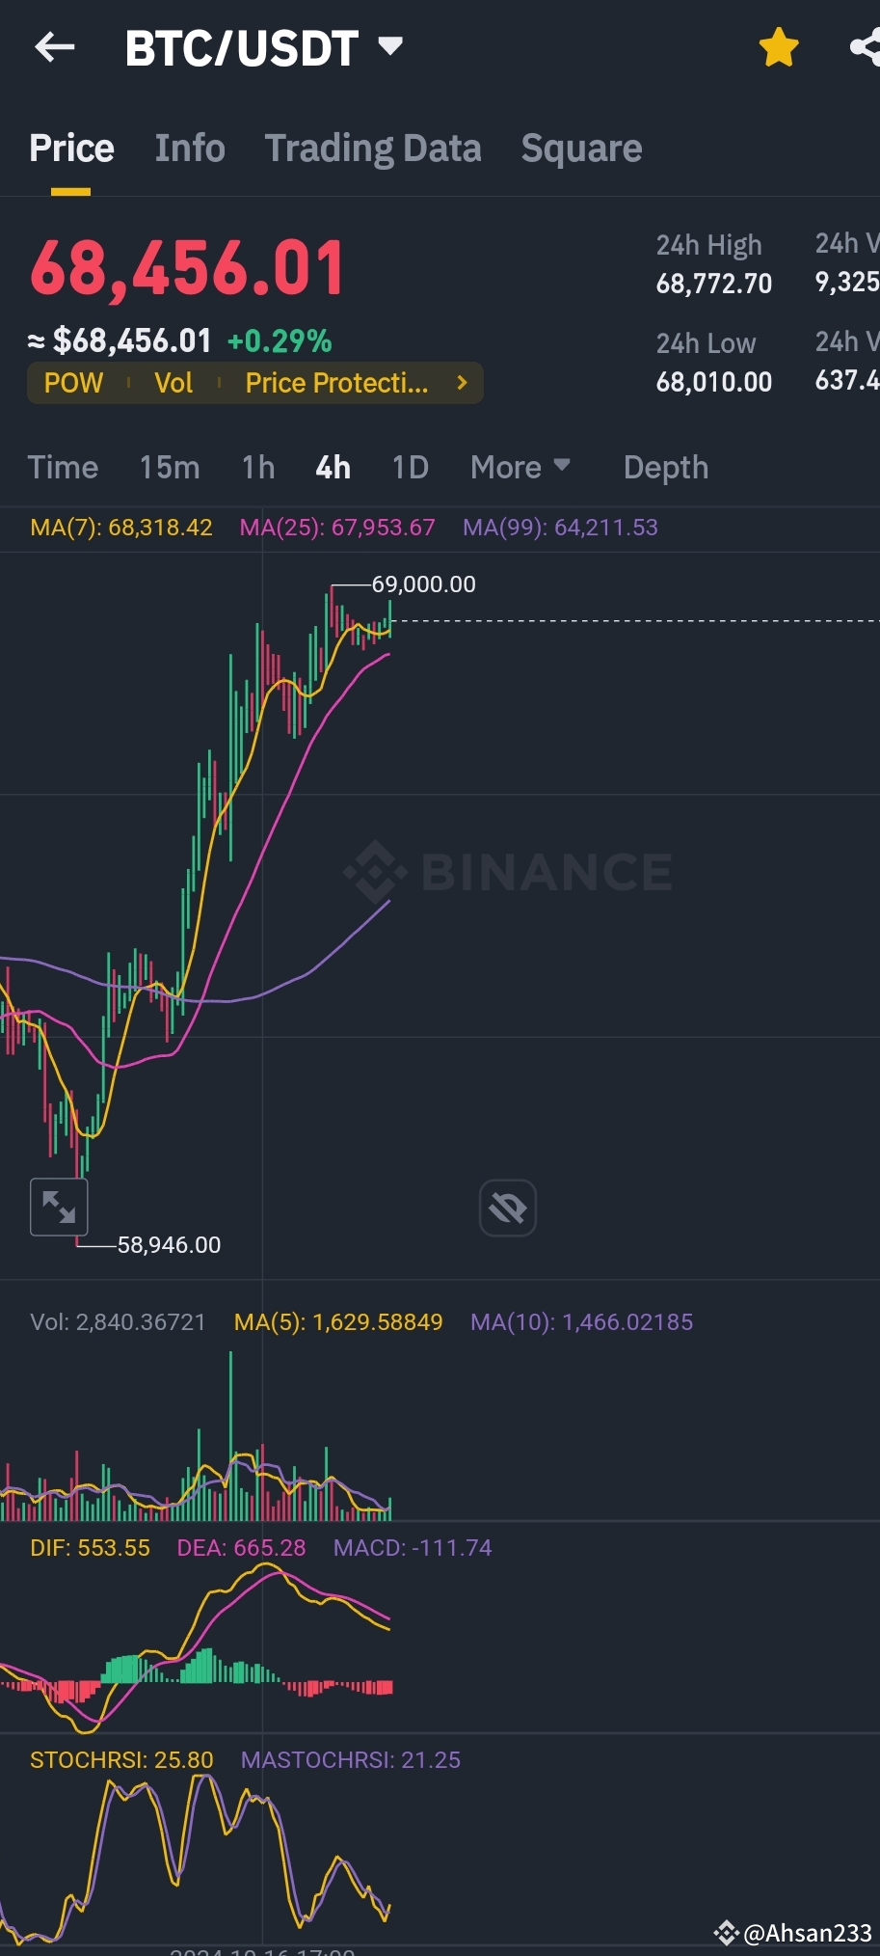880x1956 pixels.
Task: Expand chart to fullscreen
Action: [59, 1207]
